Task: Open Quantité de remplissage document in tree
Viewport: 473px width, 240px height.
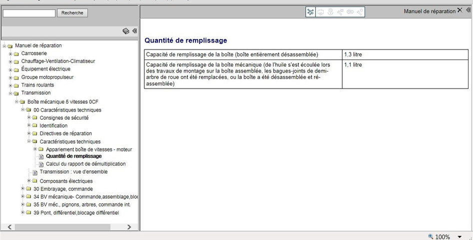Action: tap(73, 156)
